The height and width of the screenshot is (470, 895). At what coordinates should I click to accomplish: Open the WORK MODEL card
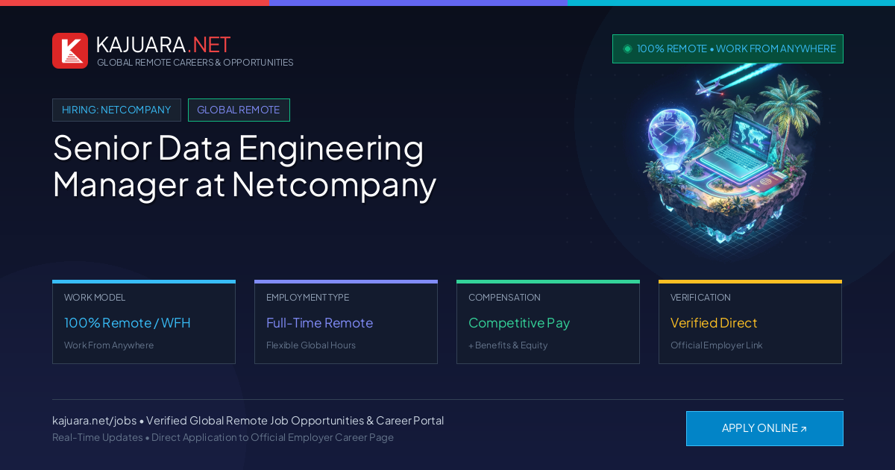tap(144, 322)
